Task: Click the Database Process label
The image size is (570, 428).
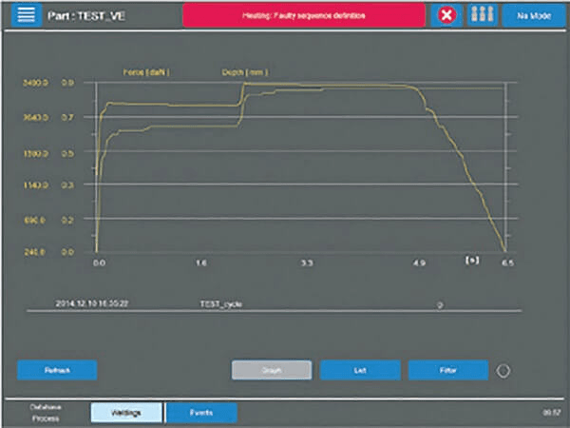Action: [x=46, y=413]
